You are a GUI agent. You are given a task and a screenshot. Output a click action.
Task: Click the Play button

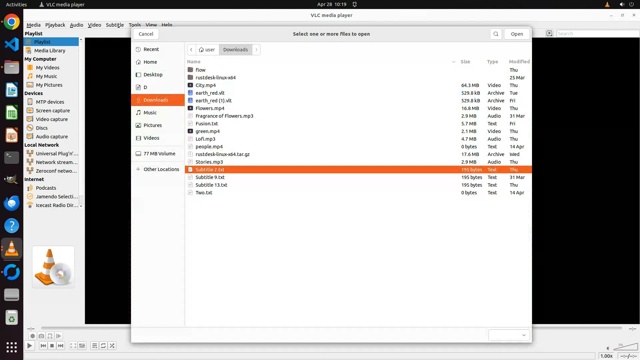pos(29,346)
